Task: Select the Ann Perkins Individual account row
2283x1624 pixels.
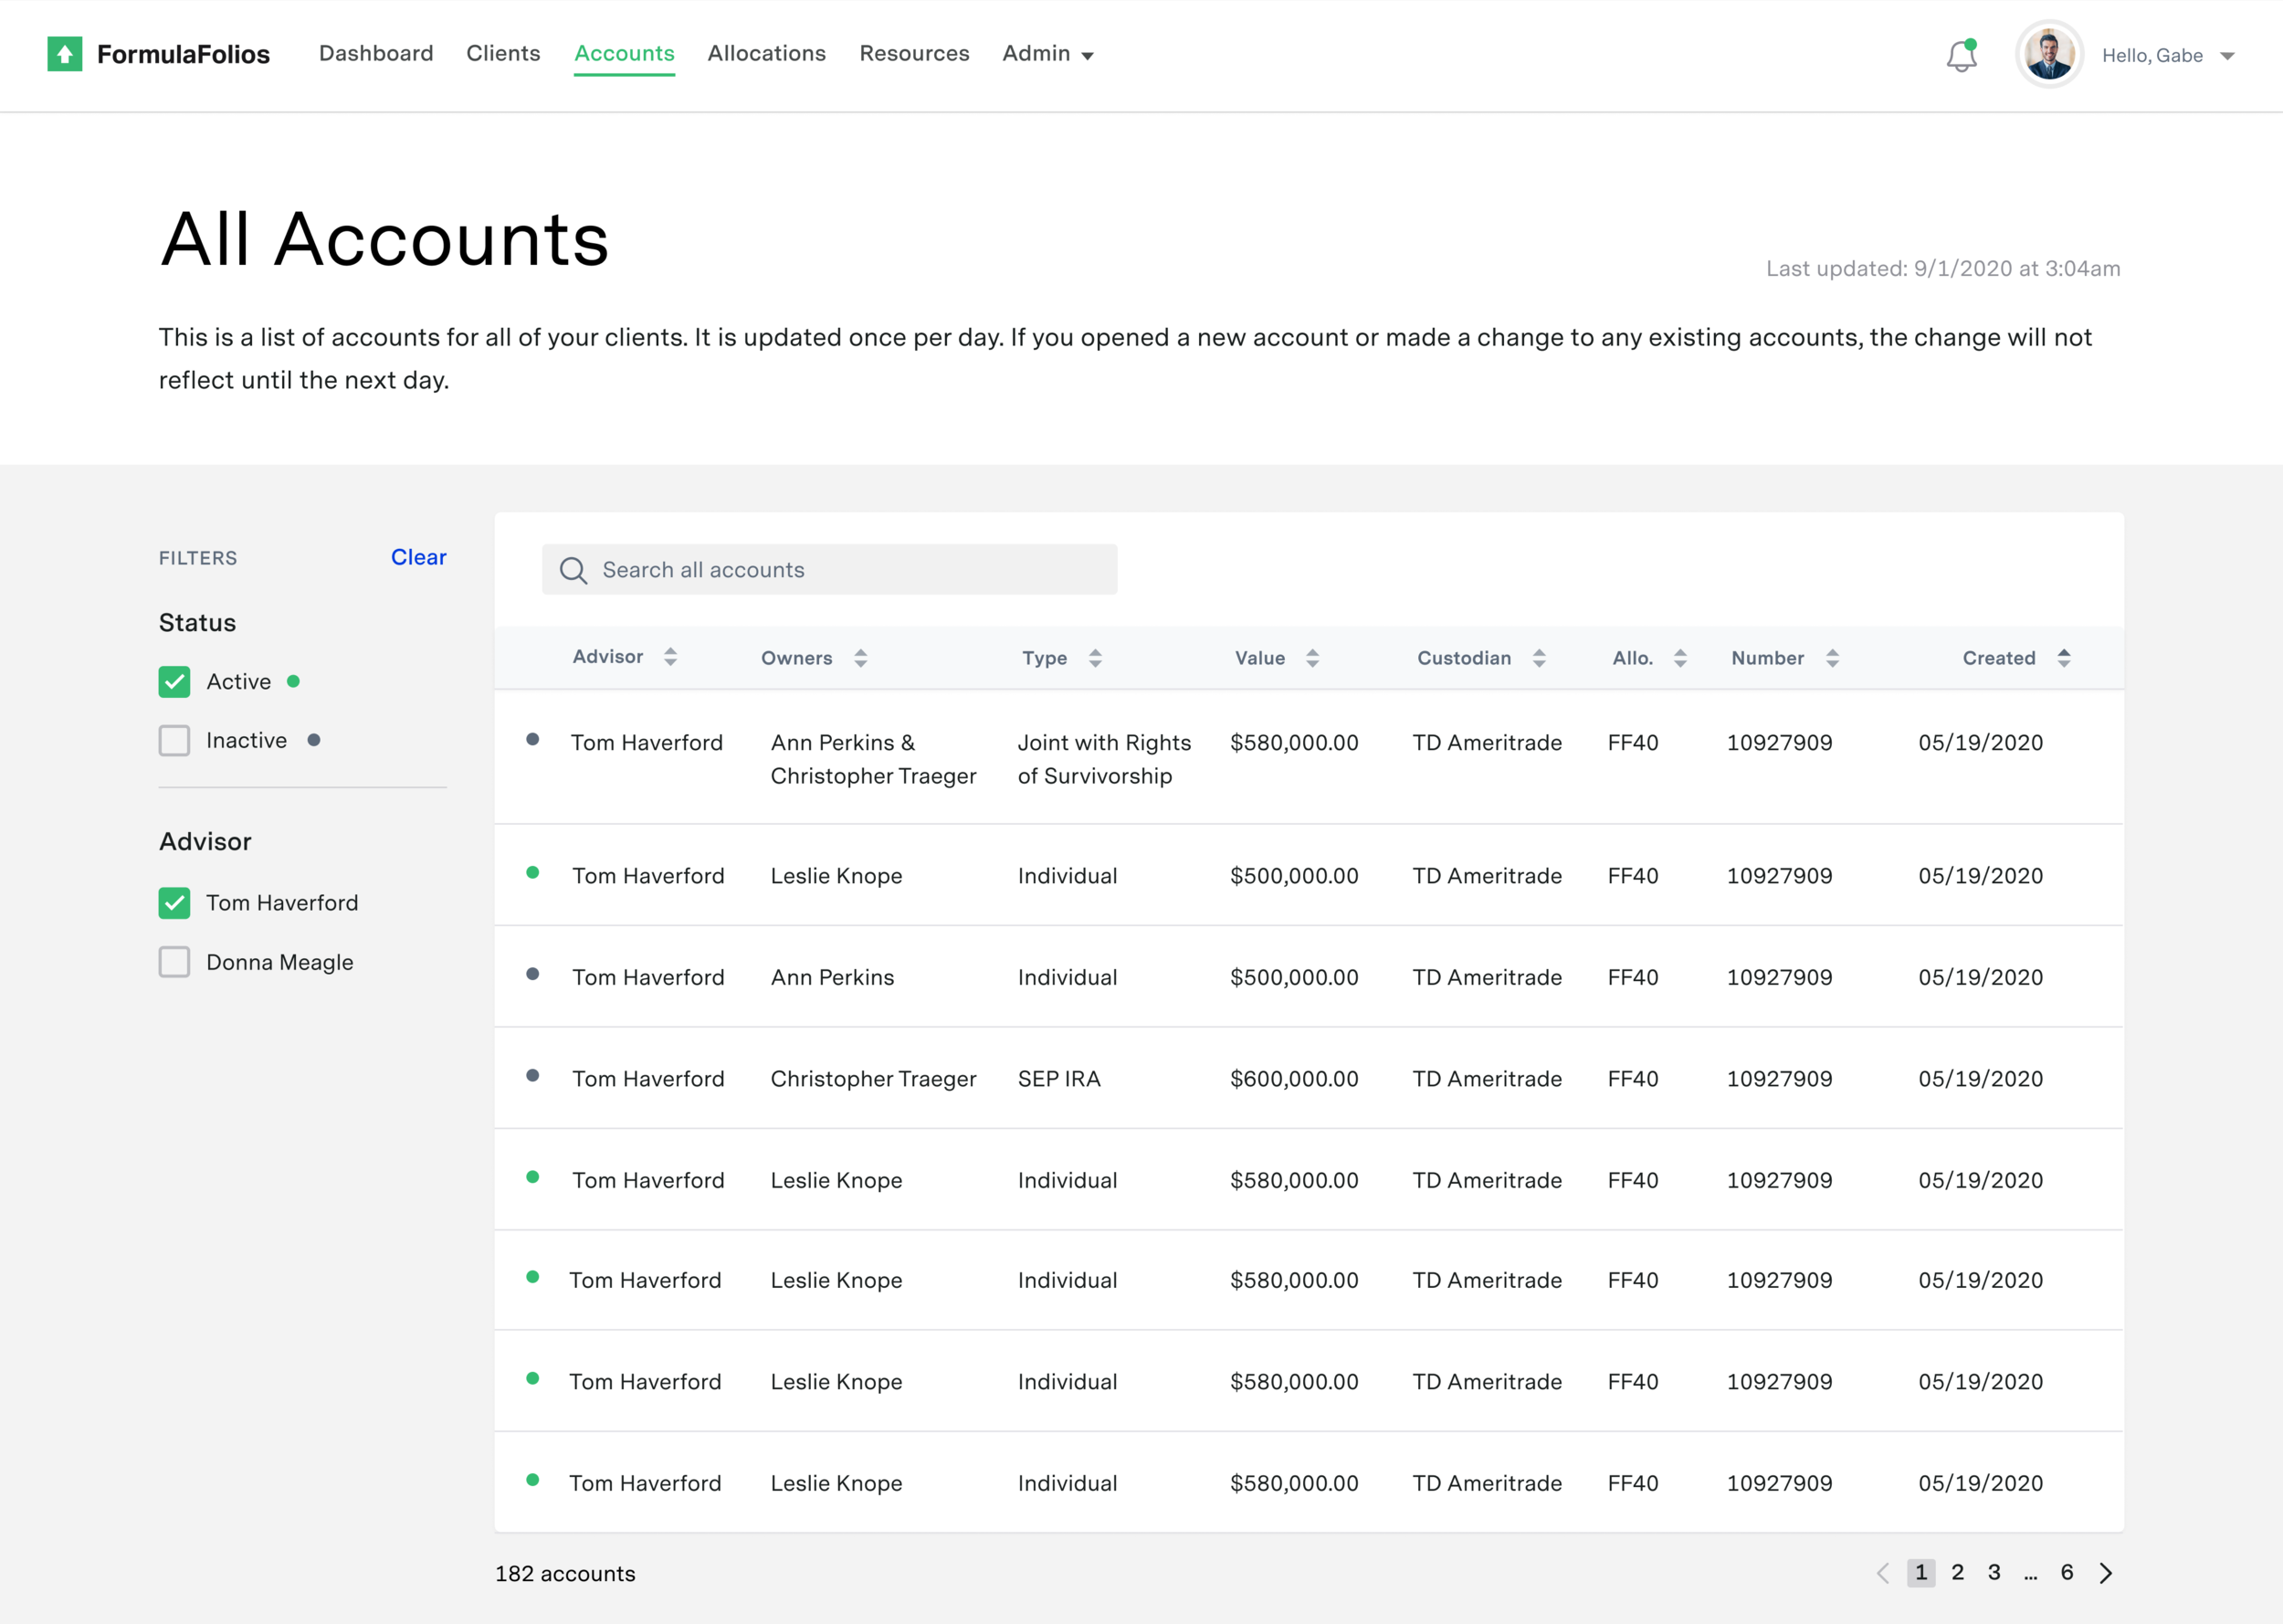Action: 1309,977
